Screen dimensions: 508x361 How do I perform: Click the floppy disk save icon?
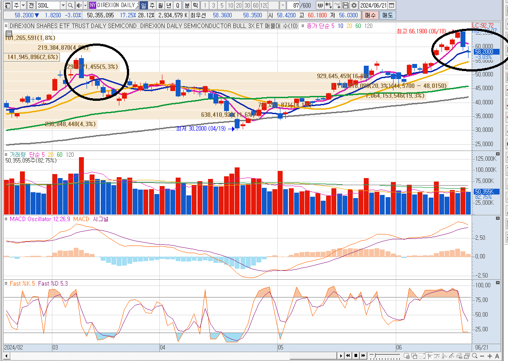pos(345,5)
